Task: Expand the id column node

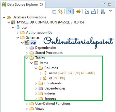Action: 41,79
